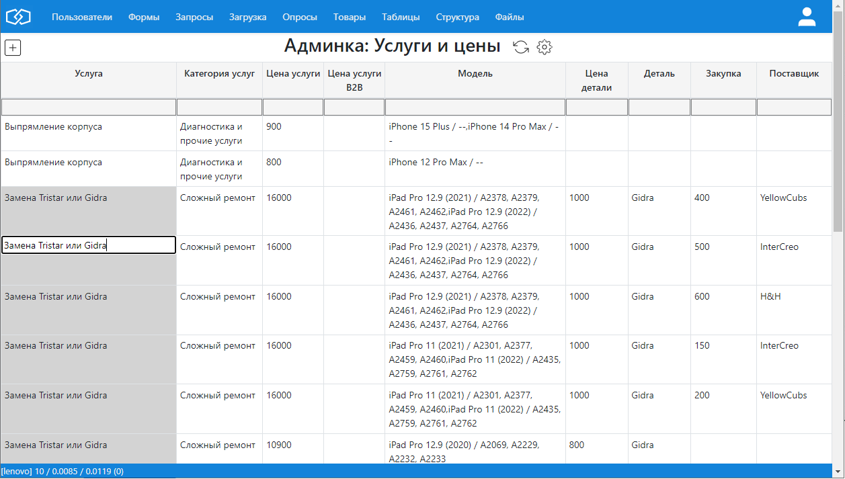845x479 pixels.
Task: Open the Формы menu
Action: [144, 17]
